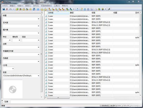Screen dimensions: 143x108
Task: Sort by the 路径 column header
Action: coord(80,13)
